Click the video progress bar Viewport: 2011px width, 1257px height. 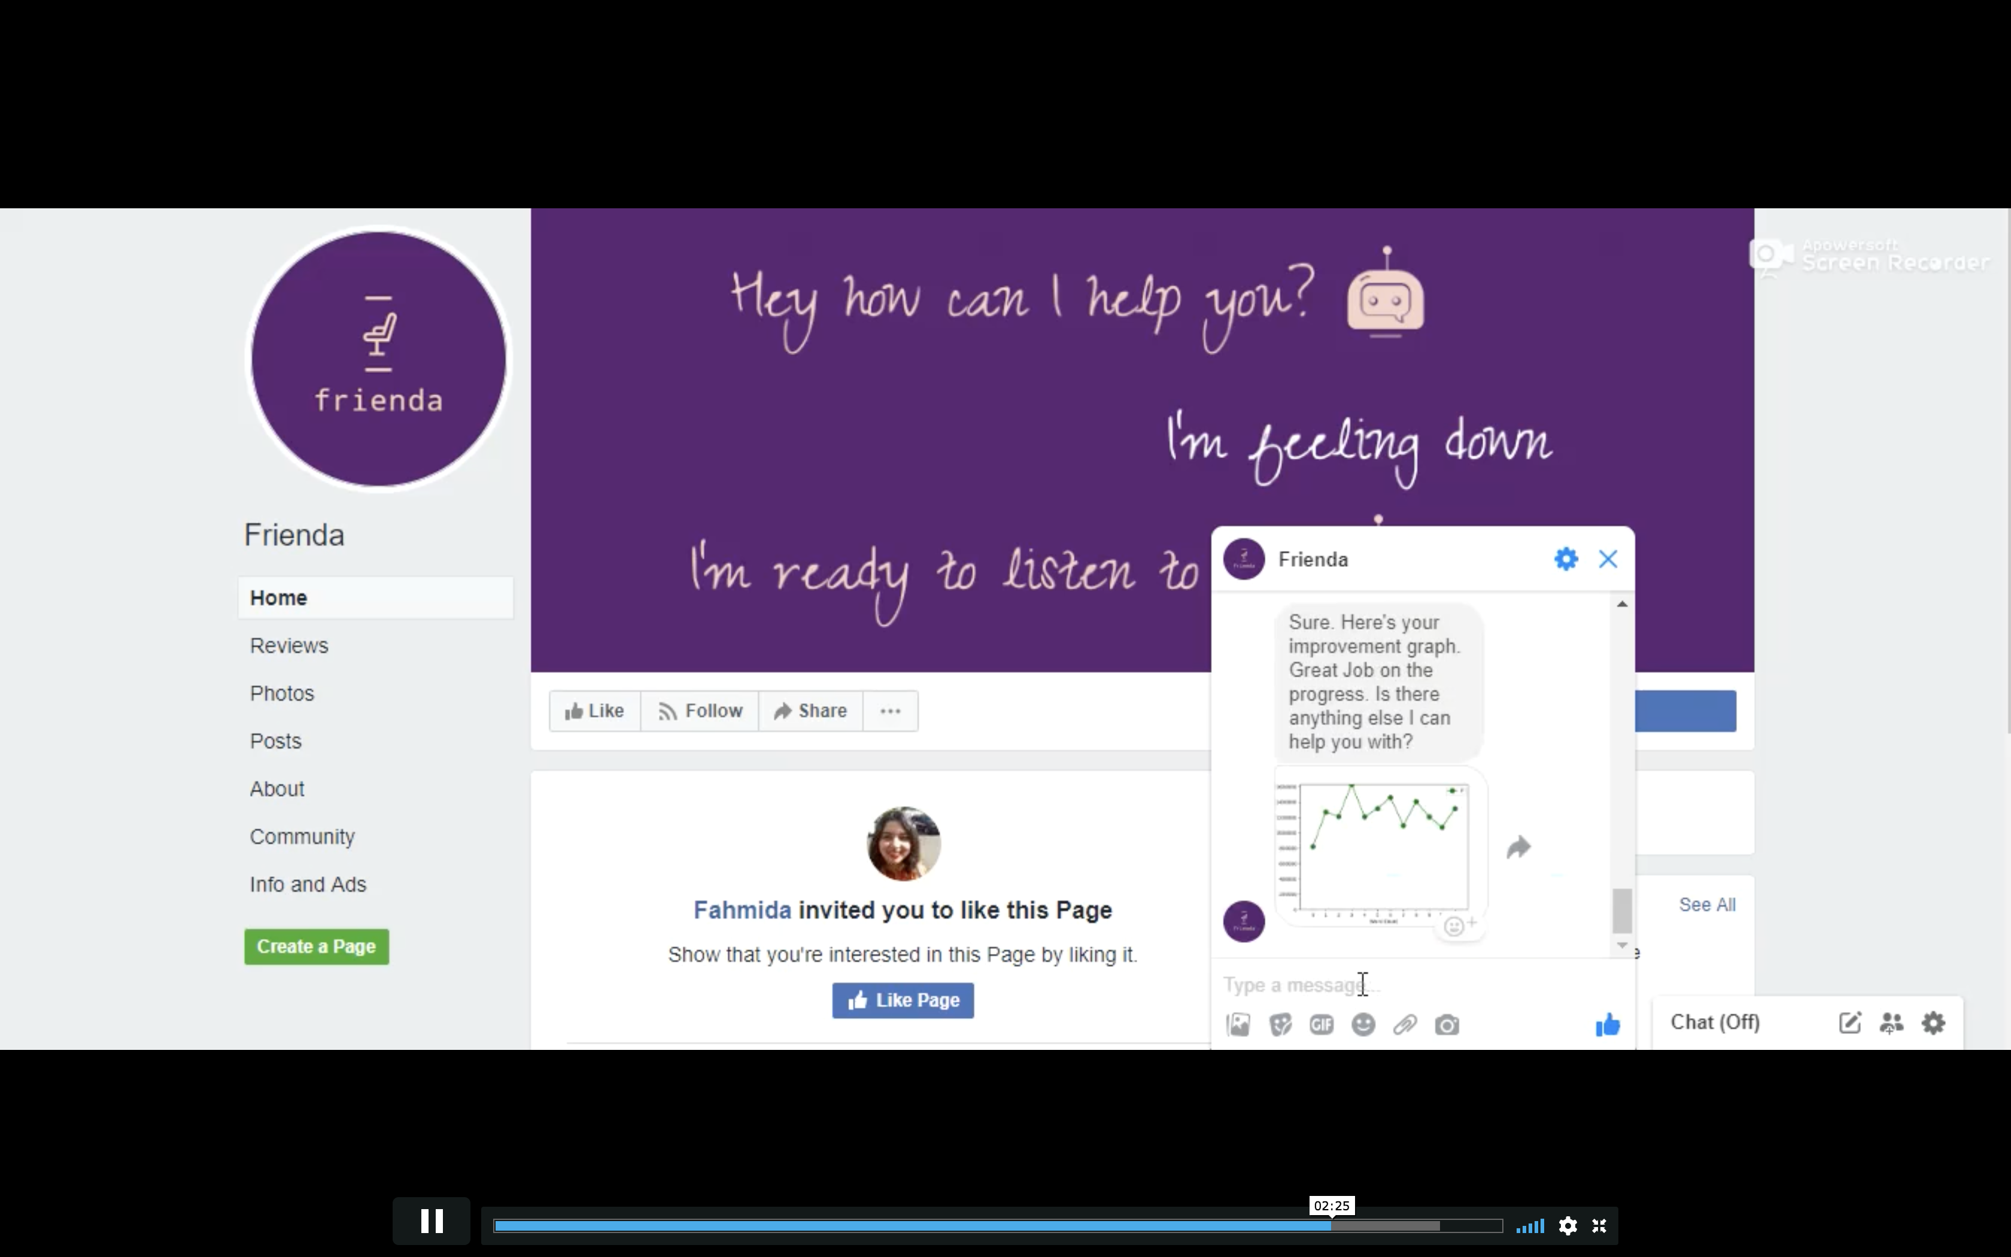pyautogui.click(x=997, y=1225)
